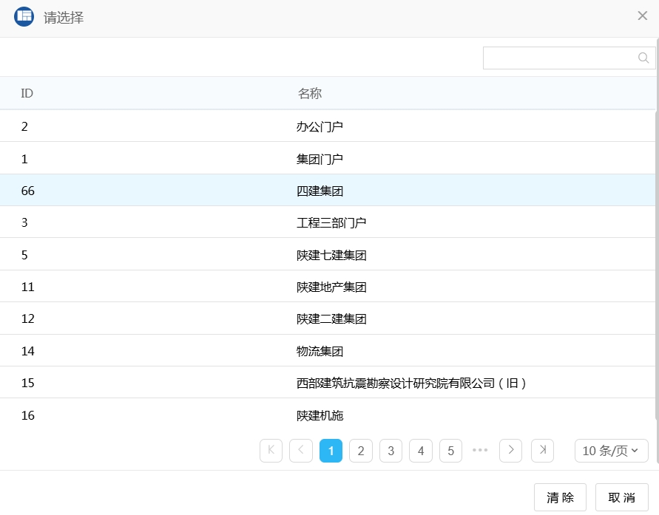Switch to page 5
659x515 pixels.
pyautogui.click(x=450, y=451)
